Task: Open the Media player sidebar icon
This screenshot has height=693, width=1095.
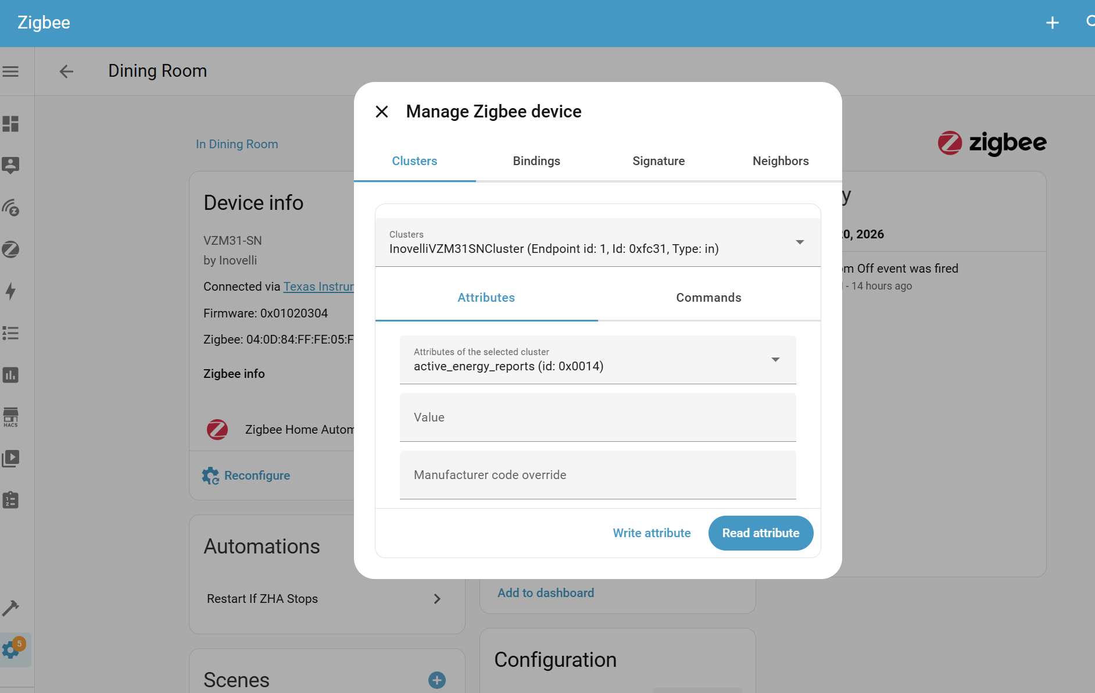Action: 10,459
